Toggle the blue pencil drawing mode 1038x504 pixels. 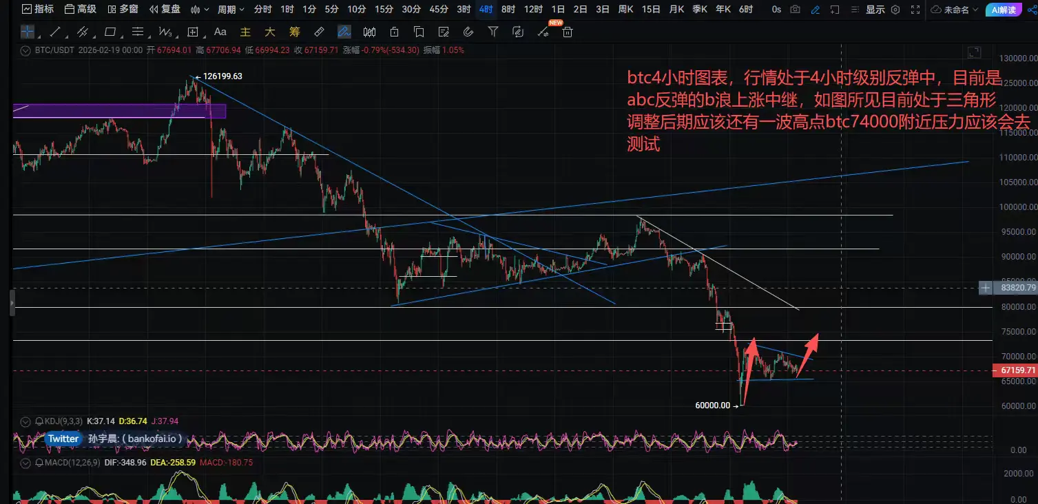(x=816, y=10)
